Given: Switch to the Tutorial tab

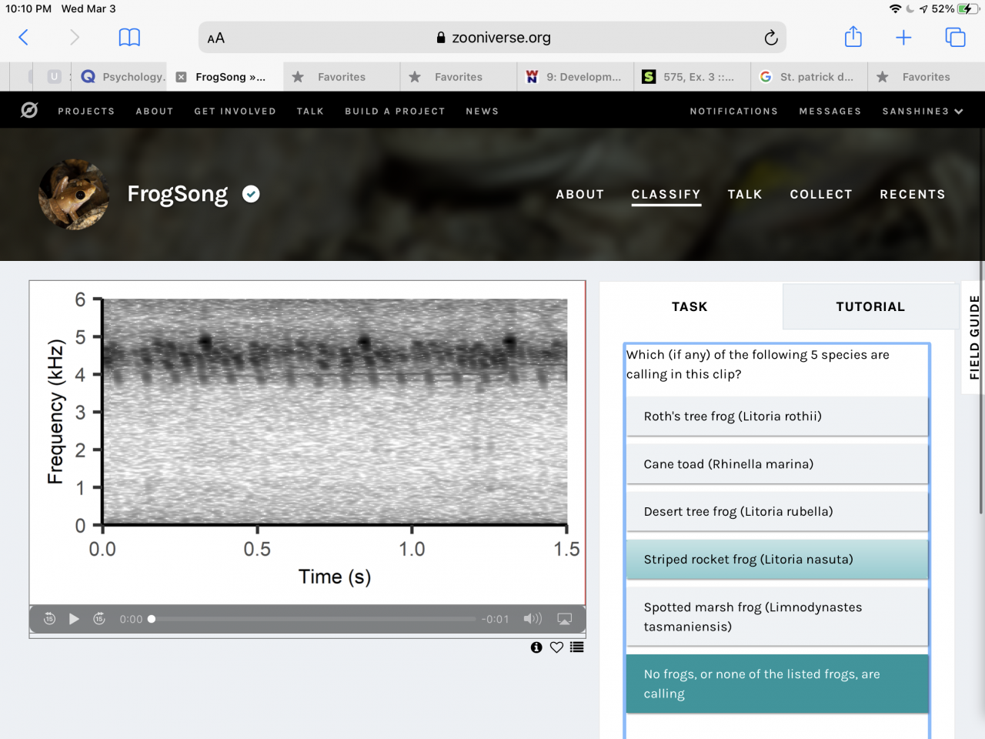Looking at the screenshot, I should (x=870, y=306).
